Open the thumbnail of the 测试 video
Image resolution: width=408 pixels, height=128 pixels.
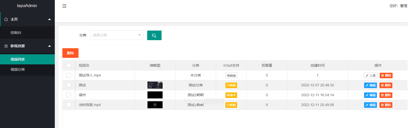click(x=155, y=85)
